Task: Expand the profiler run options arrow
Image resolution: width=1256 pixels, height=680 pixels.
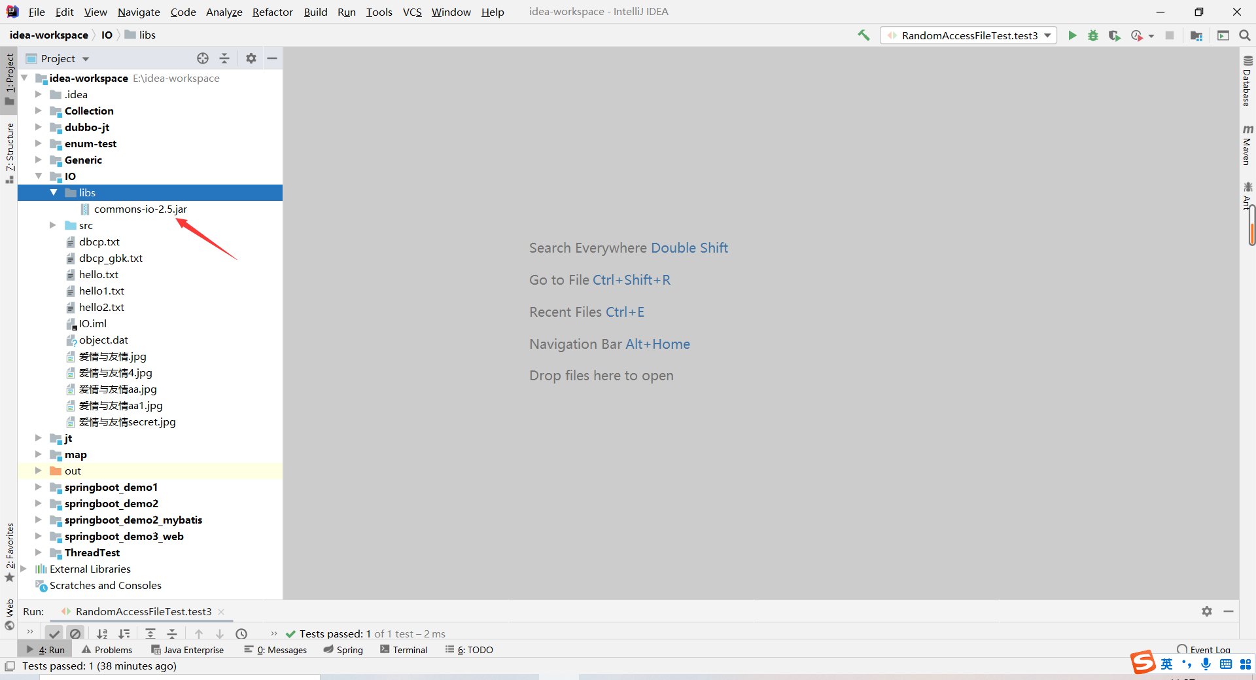Action: [1151, 36]
